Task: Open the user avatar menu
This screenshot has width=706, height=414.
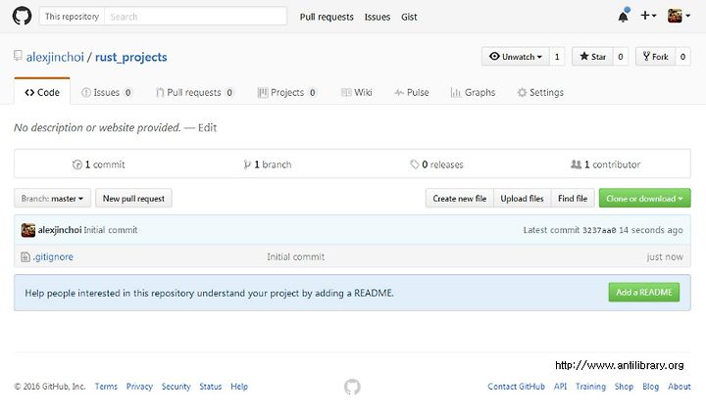Action: point(679,16)
